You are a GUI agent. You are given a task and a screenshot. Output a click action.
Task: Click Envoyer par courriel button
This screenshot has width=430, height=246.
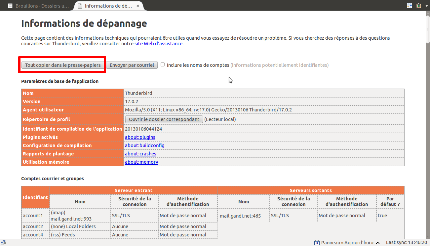(x=132, y=65)
